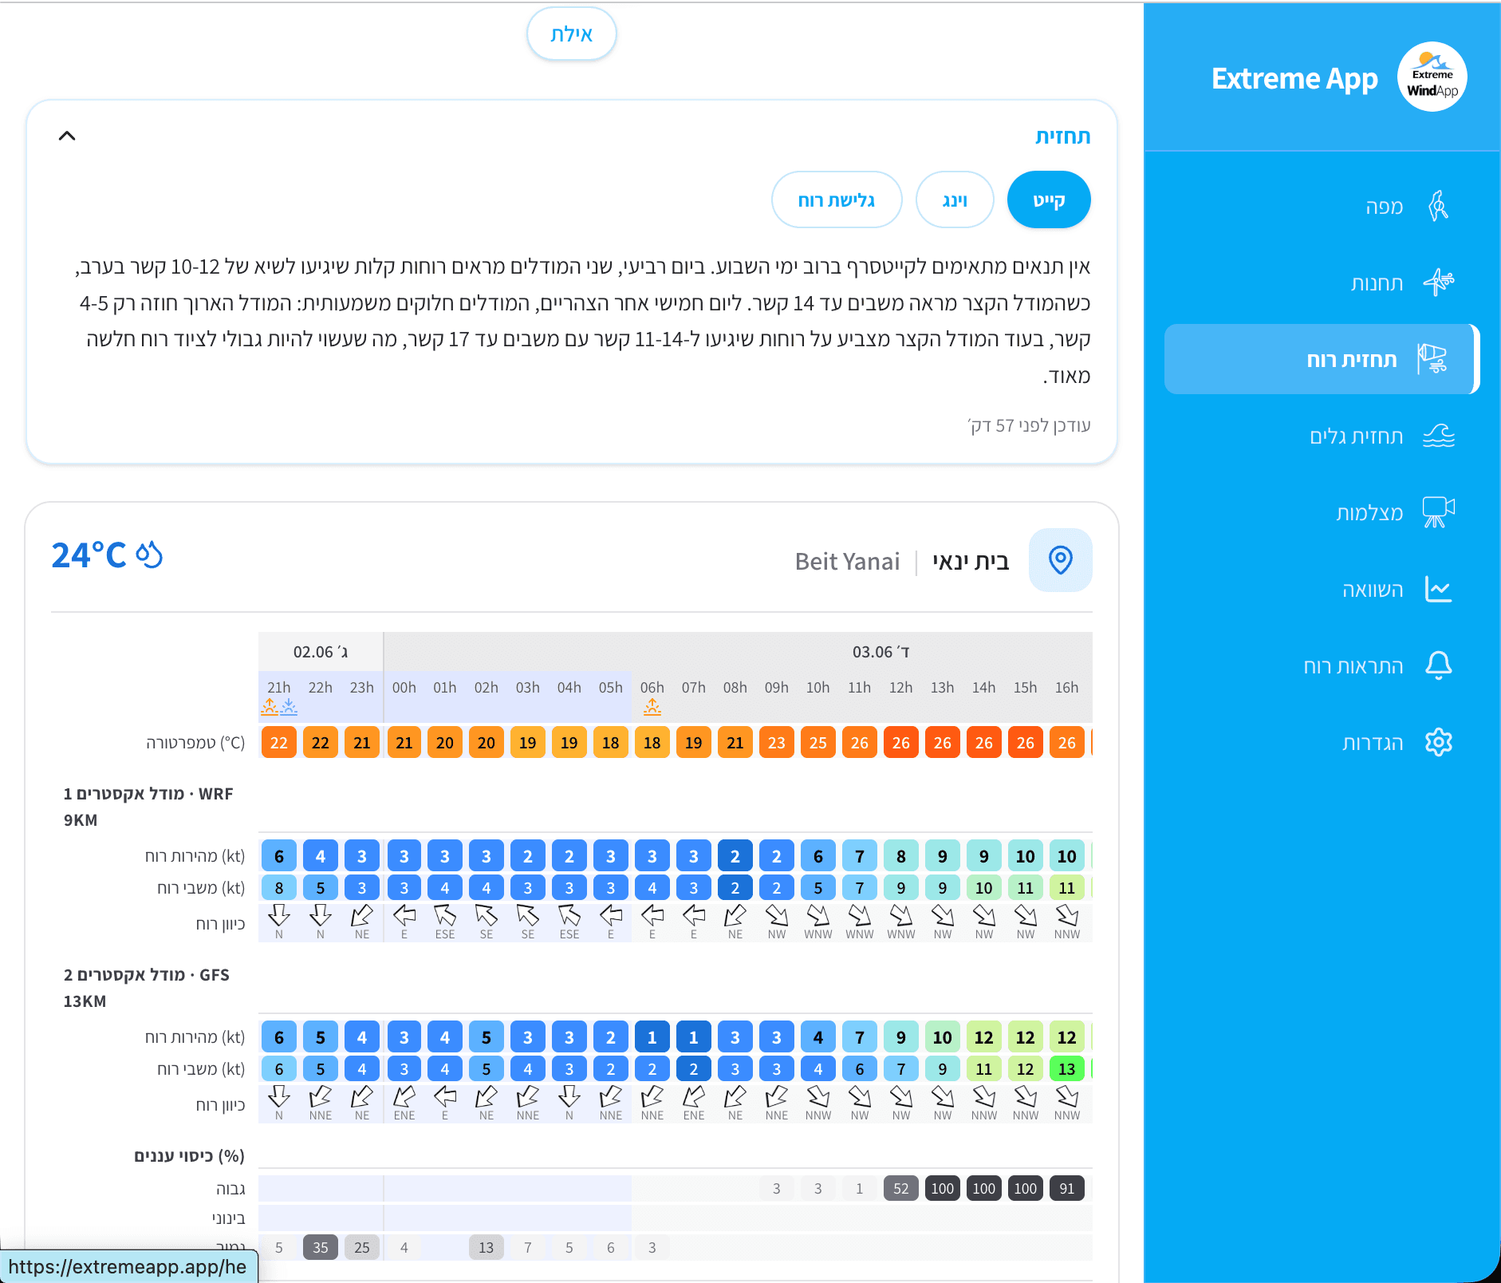Click the wave forecast waves icon
Image resolution: width=1501 pixels, height=1283 pixels.
[x=1439, y=436]
